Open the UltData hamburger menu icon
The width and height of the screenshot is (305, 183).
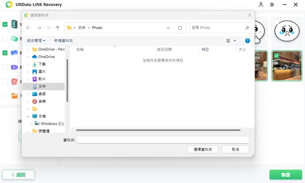click(x=272, y=4)
